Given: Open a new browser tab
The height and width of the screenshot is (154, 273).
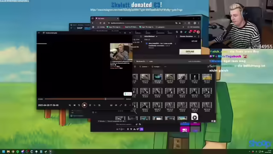Looking at the screenshot, I should [121, 18].
